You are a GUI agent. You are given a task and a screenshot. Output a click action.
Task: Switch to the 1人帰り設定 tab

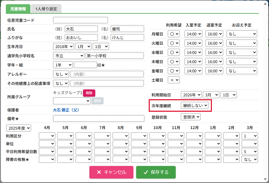click(46, 9)
